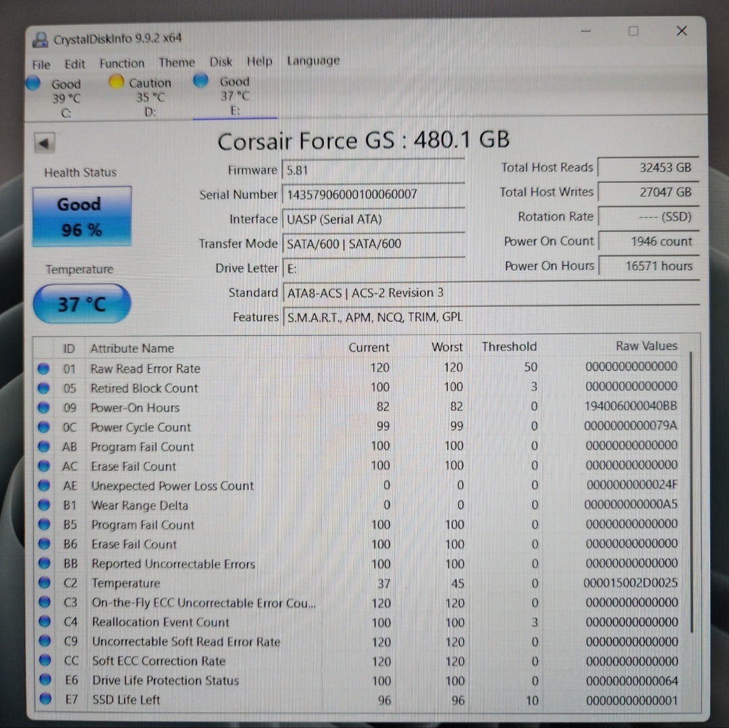The height and width of the screenshot is (728, 729).
Task: Click status dot for B5 Program Fail Count
Action: click(44, 524)
